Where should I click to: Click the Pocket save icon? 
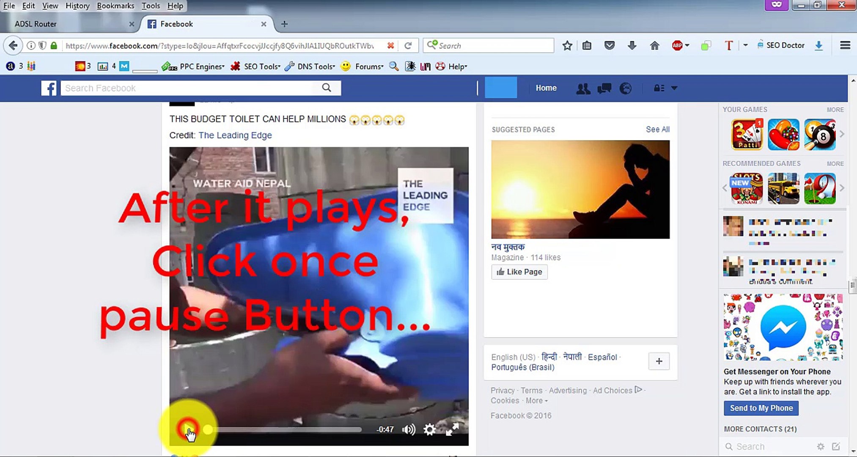(x=609, y=45)
